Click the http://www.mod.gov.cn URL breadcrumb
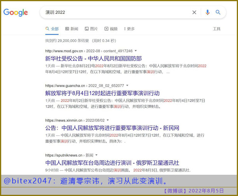238x196 pixels. (x=89, y=51)
